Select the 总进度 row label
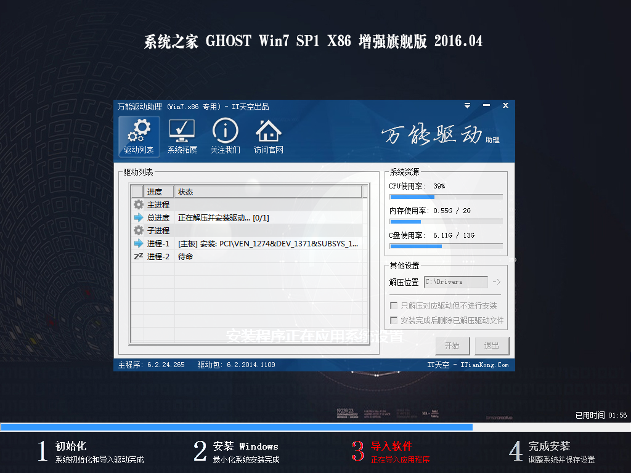Screen dimensions: 631x473 coord(158,218)
